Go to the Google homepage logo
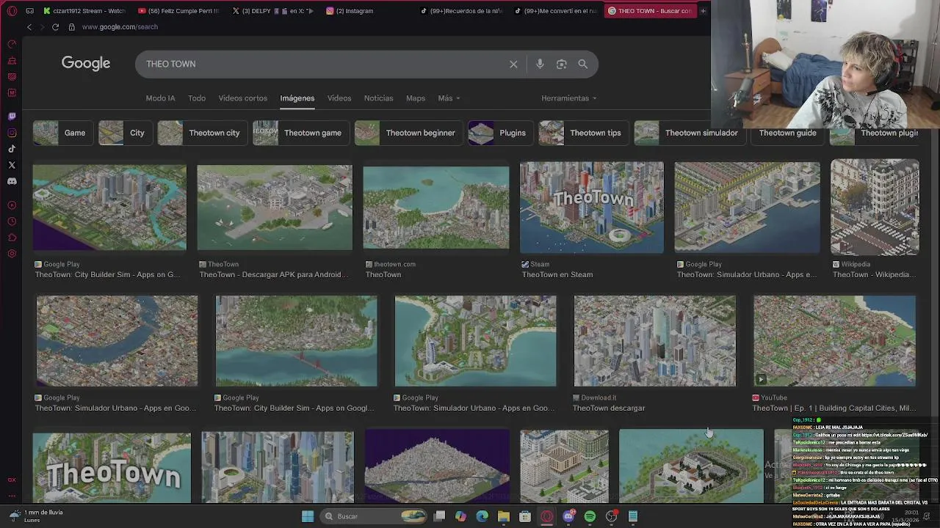 86,64
